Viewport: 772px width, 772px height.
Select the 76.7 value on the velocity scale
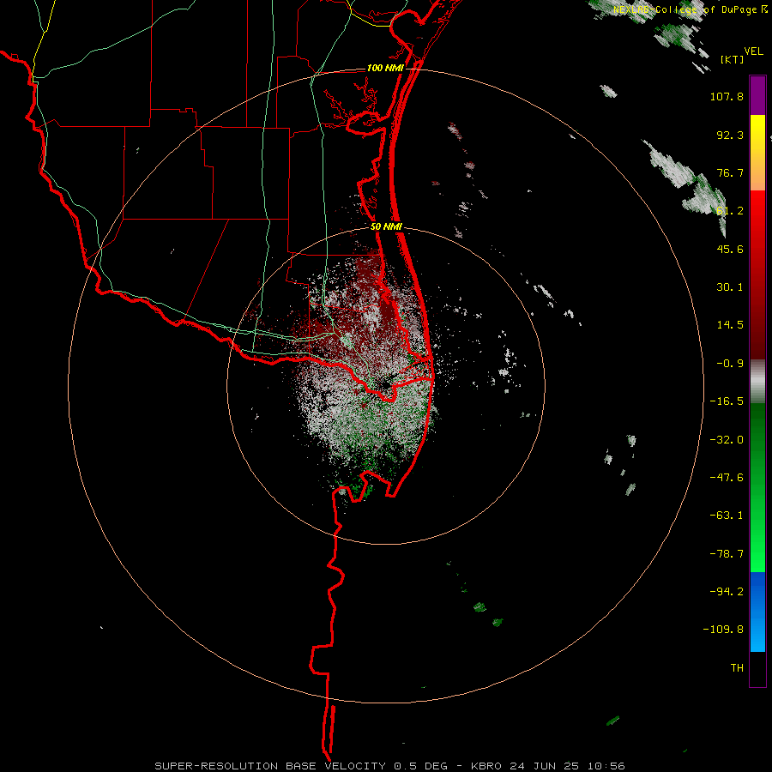730,172
